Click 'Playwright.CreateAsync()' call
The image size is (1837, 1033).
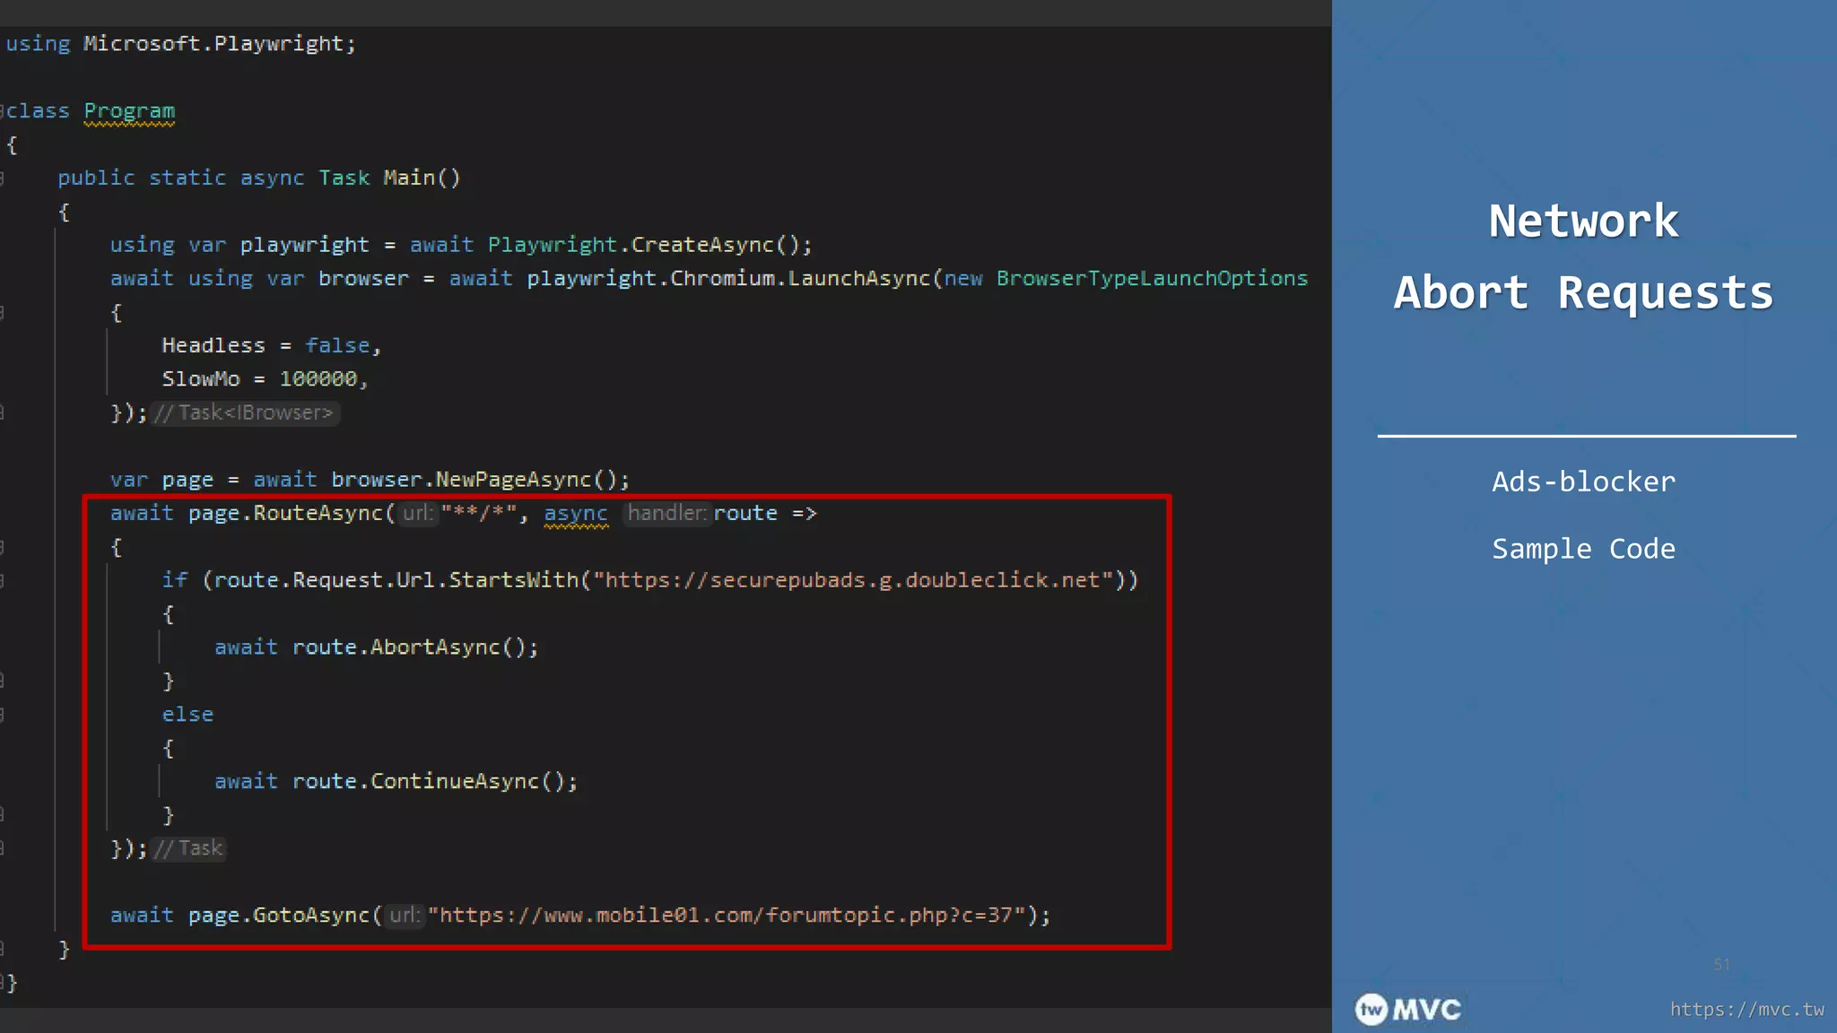[x=649, y=245]
